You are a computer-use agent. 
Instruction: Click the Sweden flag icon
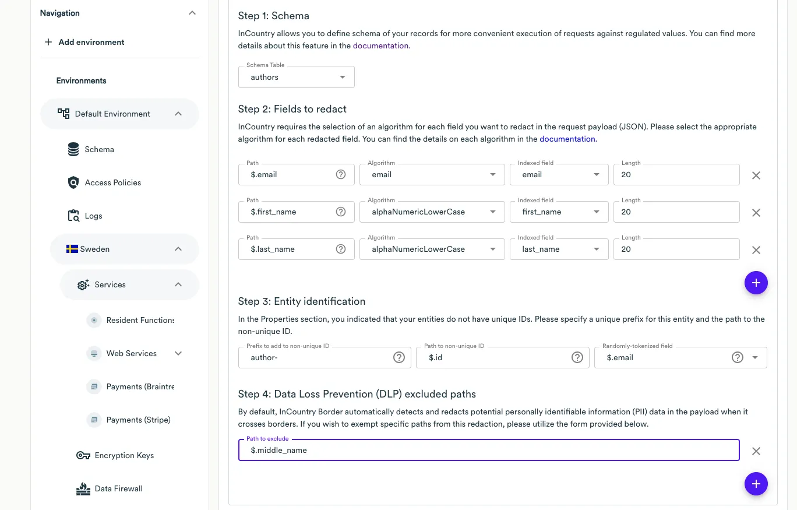pyautogui.click(x=72, y=248)
